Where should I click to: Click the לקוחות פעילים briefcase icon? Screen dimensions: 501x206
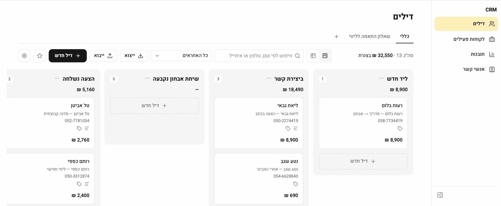pos(492,39)
